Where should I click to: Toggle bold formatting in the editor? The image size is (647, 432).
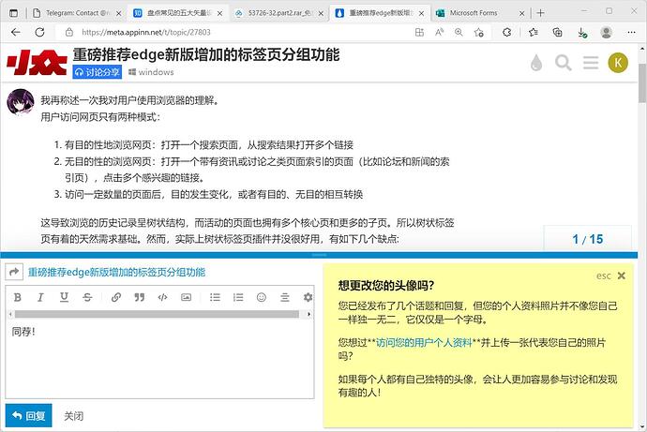pos(17,297)
